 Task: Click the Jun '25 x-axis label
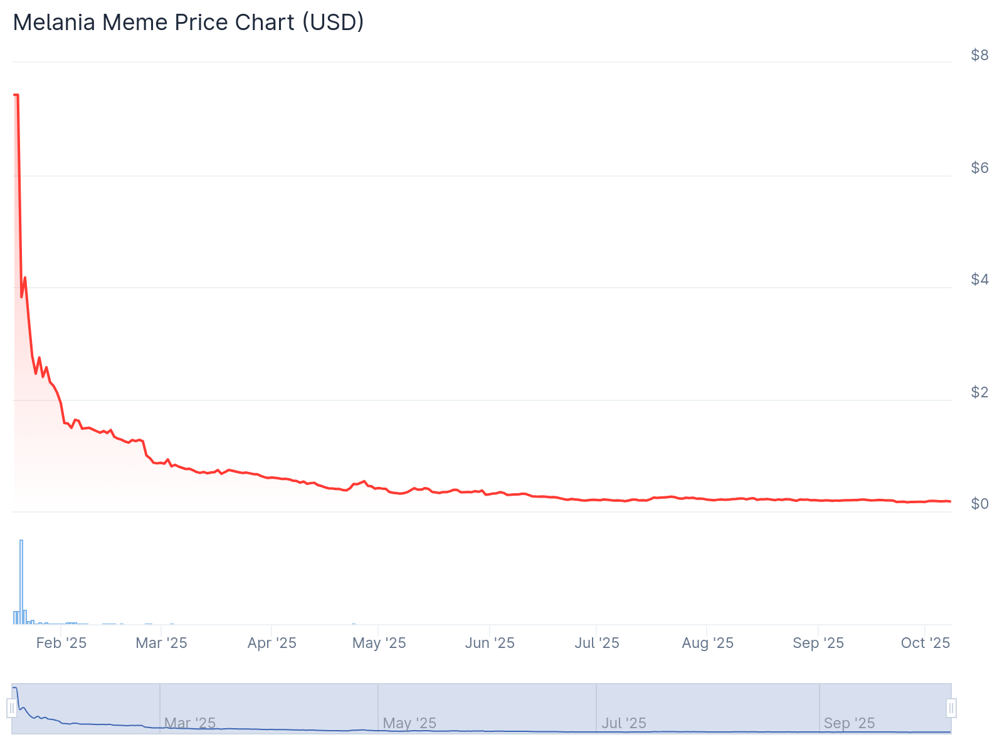click(490, 643)
